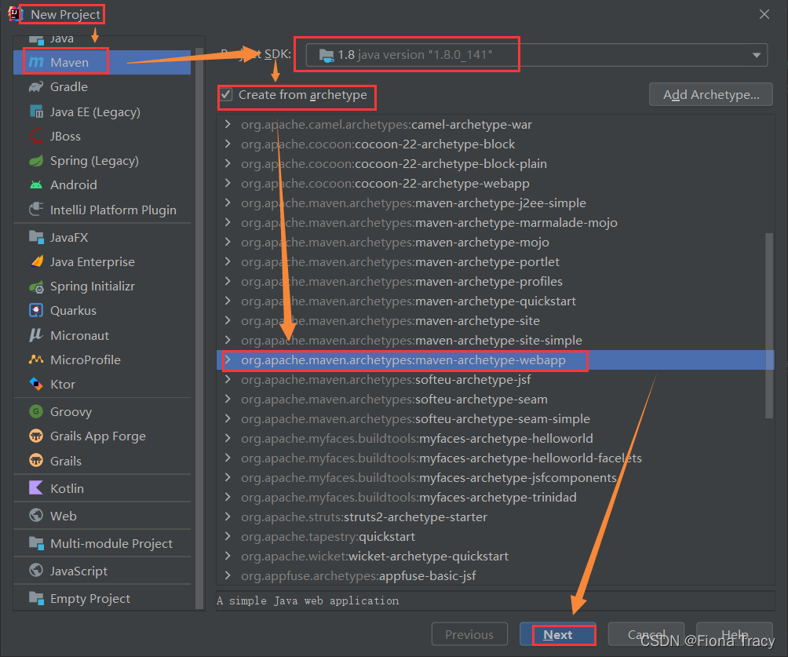
Task: Click the Previous button
Action: point(469,634)
